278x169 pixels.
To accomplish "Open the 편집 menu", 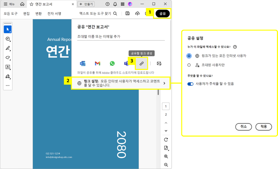I will click(26, 14).
